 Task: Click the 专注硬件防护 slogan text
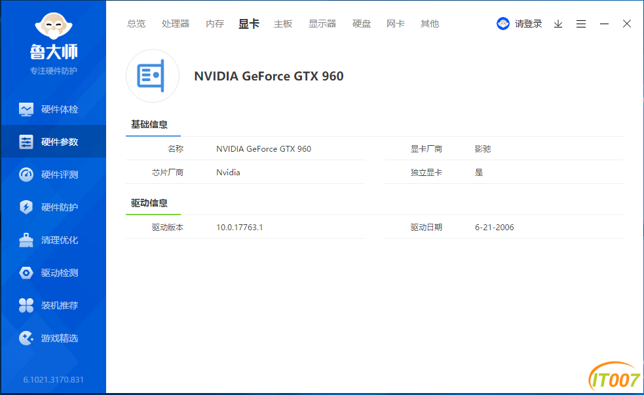tap(53, 71)
